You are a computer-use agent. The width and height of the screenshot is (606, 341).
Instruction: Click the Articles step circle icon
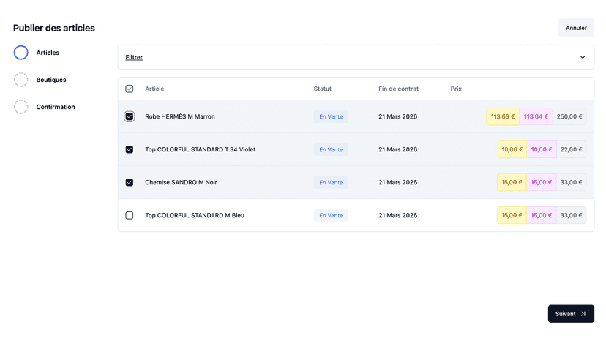tap(21, 53)
